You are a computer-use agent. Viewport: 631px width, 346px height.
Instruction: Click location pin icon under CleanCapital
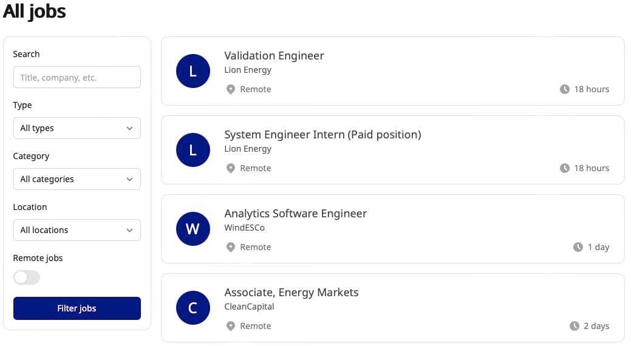[231, 326]
